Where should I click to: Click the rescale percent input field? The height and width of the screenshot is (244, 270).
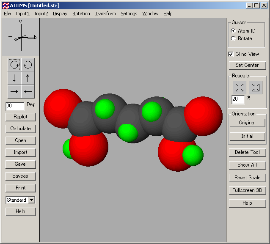[x=238, y=100]
